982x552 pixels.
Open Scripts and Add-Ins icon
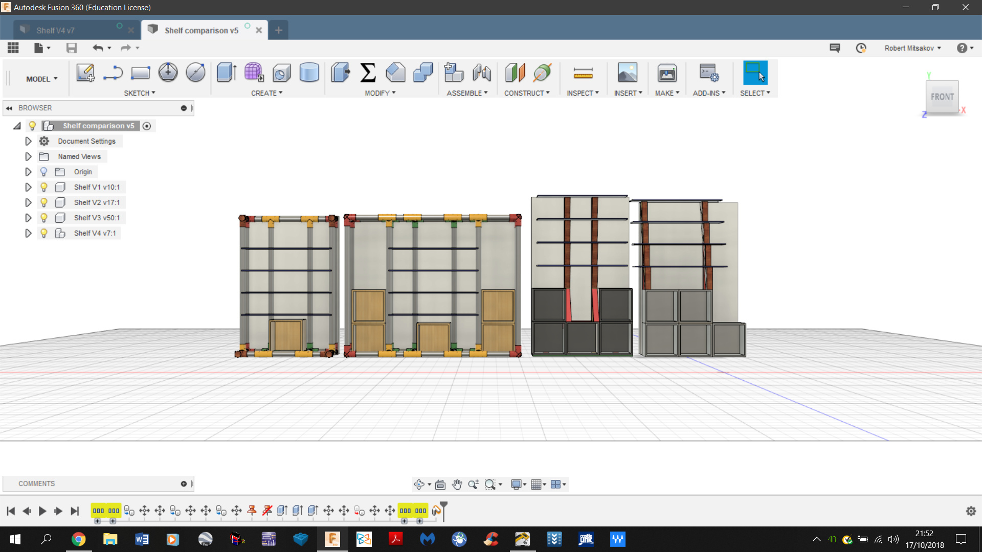pyautogui.click(x=709, y=73)
